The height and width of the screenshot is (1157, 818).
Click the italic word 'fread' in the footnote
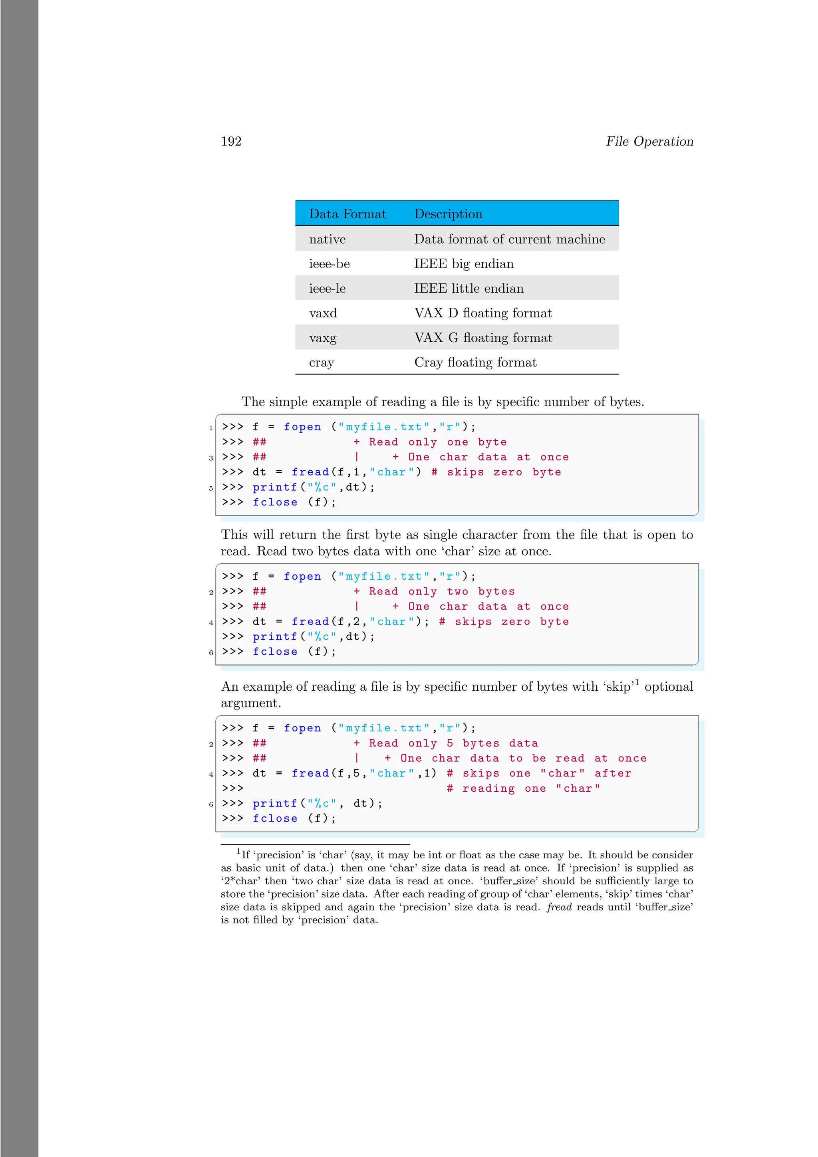[559, 907]
